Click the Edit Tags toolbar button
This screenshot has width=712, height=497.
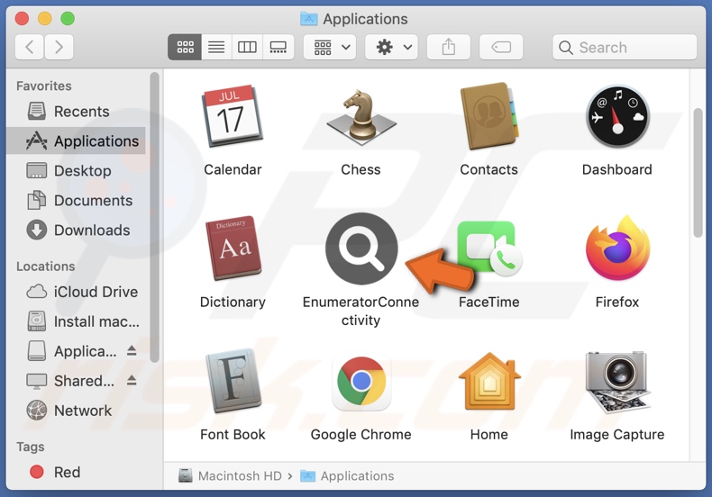click(501, 47)
